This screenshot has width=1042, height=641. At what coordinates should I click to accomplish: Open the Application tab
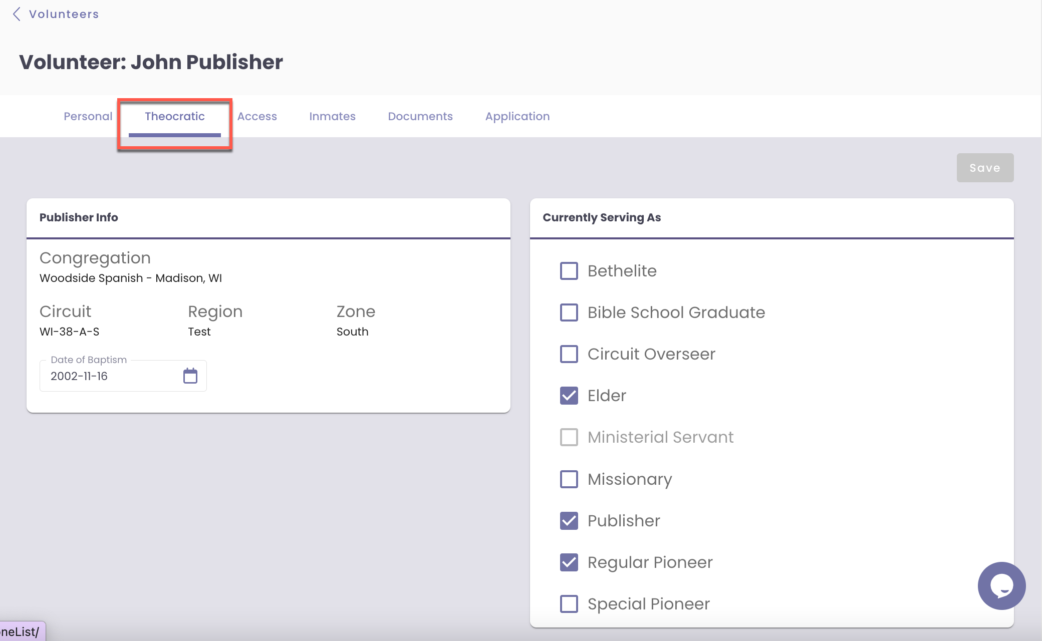[517, 116]
